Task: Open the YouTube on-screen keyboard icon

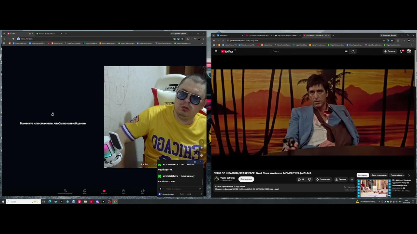Action: [346, 51]
